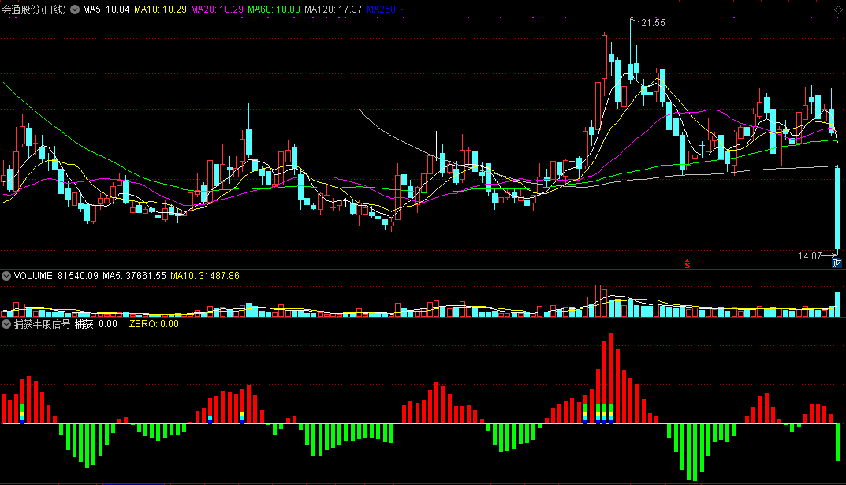The height and width of the screenshot is (485, 846).
Task: Click the 捕获牛股信号 indicator name
Action: point(42,324)
